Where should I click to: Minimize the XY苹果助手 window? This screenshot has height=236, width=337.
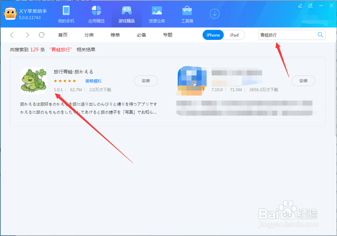click(321, 6)
